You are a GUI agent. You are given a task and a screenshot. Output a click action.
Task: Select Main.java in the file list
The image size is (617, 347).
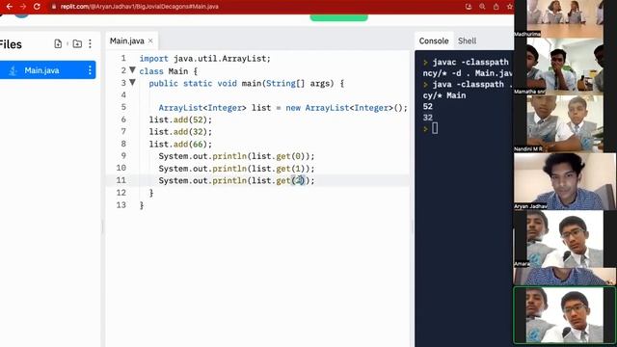point(41,70)
